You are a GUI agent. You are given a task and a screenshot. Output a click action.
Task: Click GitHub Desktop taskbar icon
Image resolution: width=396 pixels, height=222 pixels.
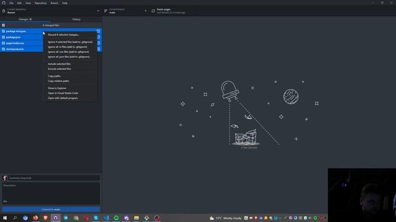point(56,218)
